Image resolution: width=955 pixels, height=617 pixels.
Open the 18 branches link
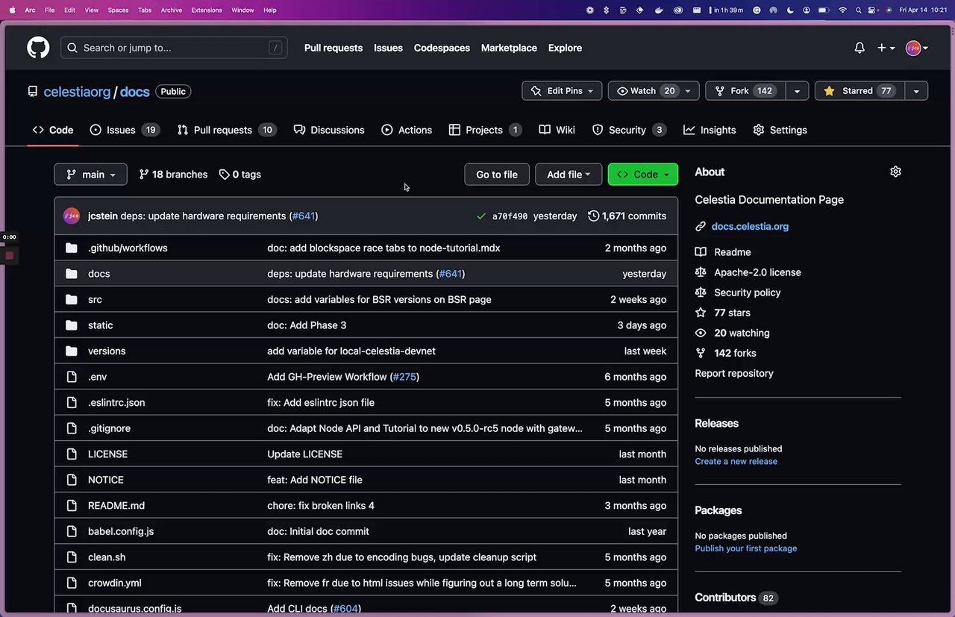click(x=173, y=175)
